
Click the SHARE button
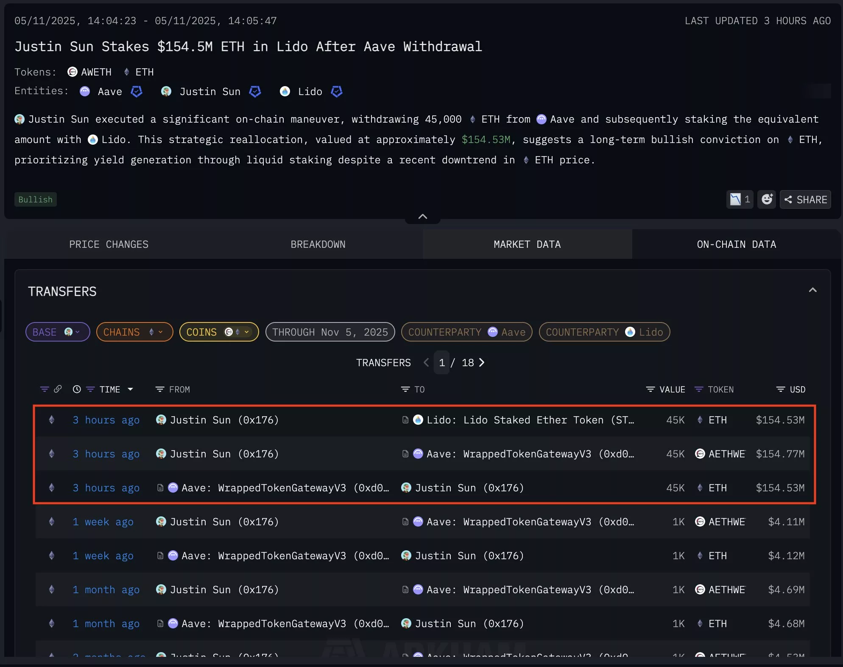click(x=806, y=199)
